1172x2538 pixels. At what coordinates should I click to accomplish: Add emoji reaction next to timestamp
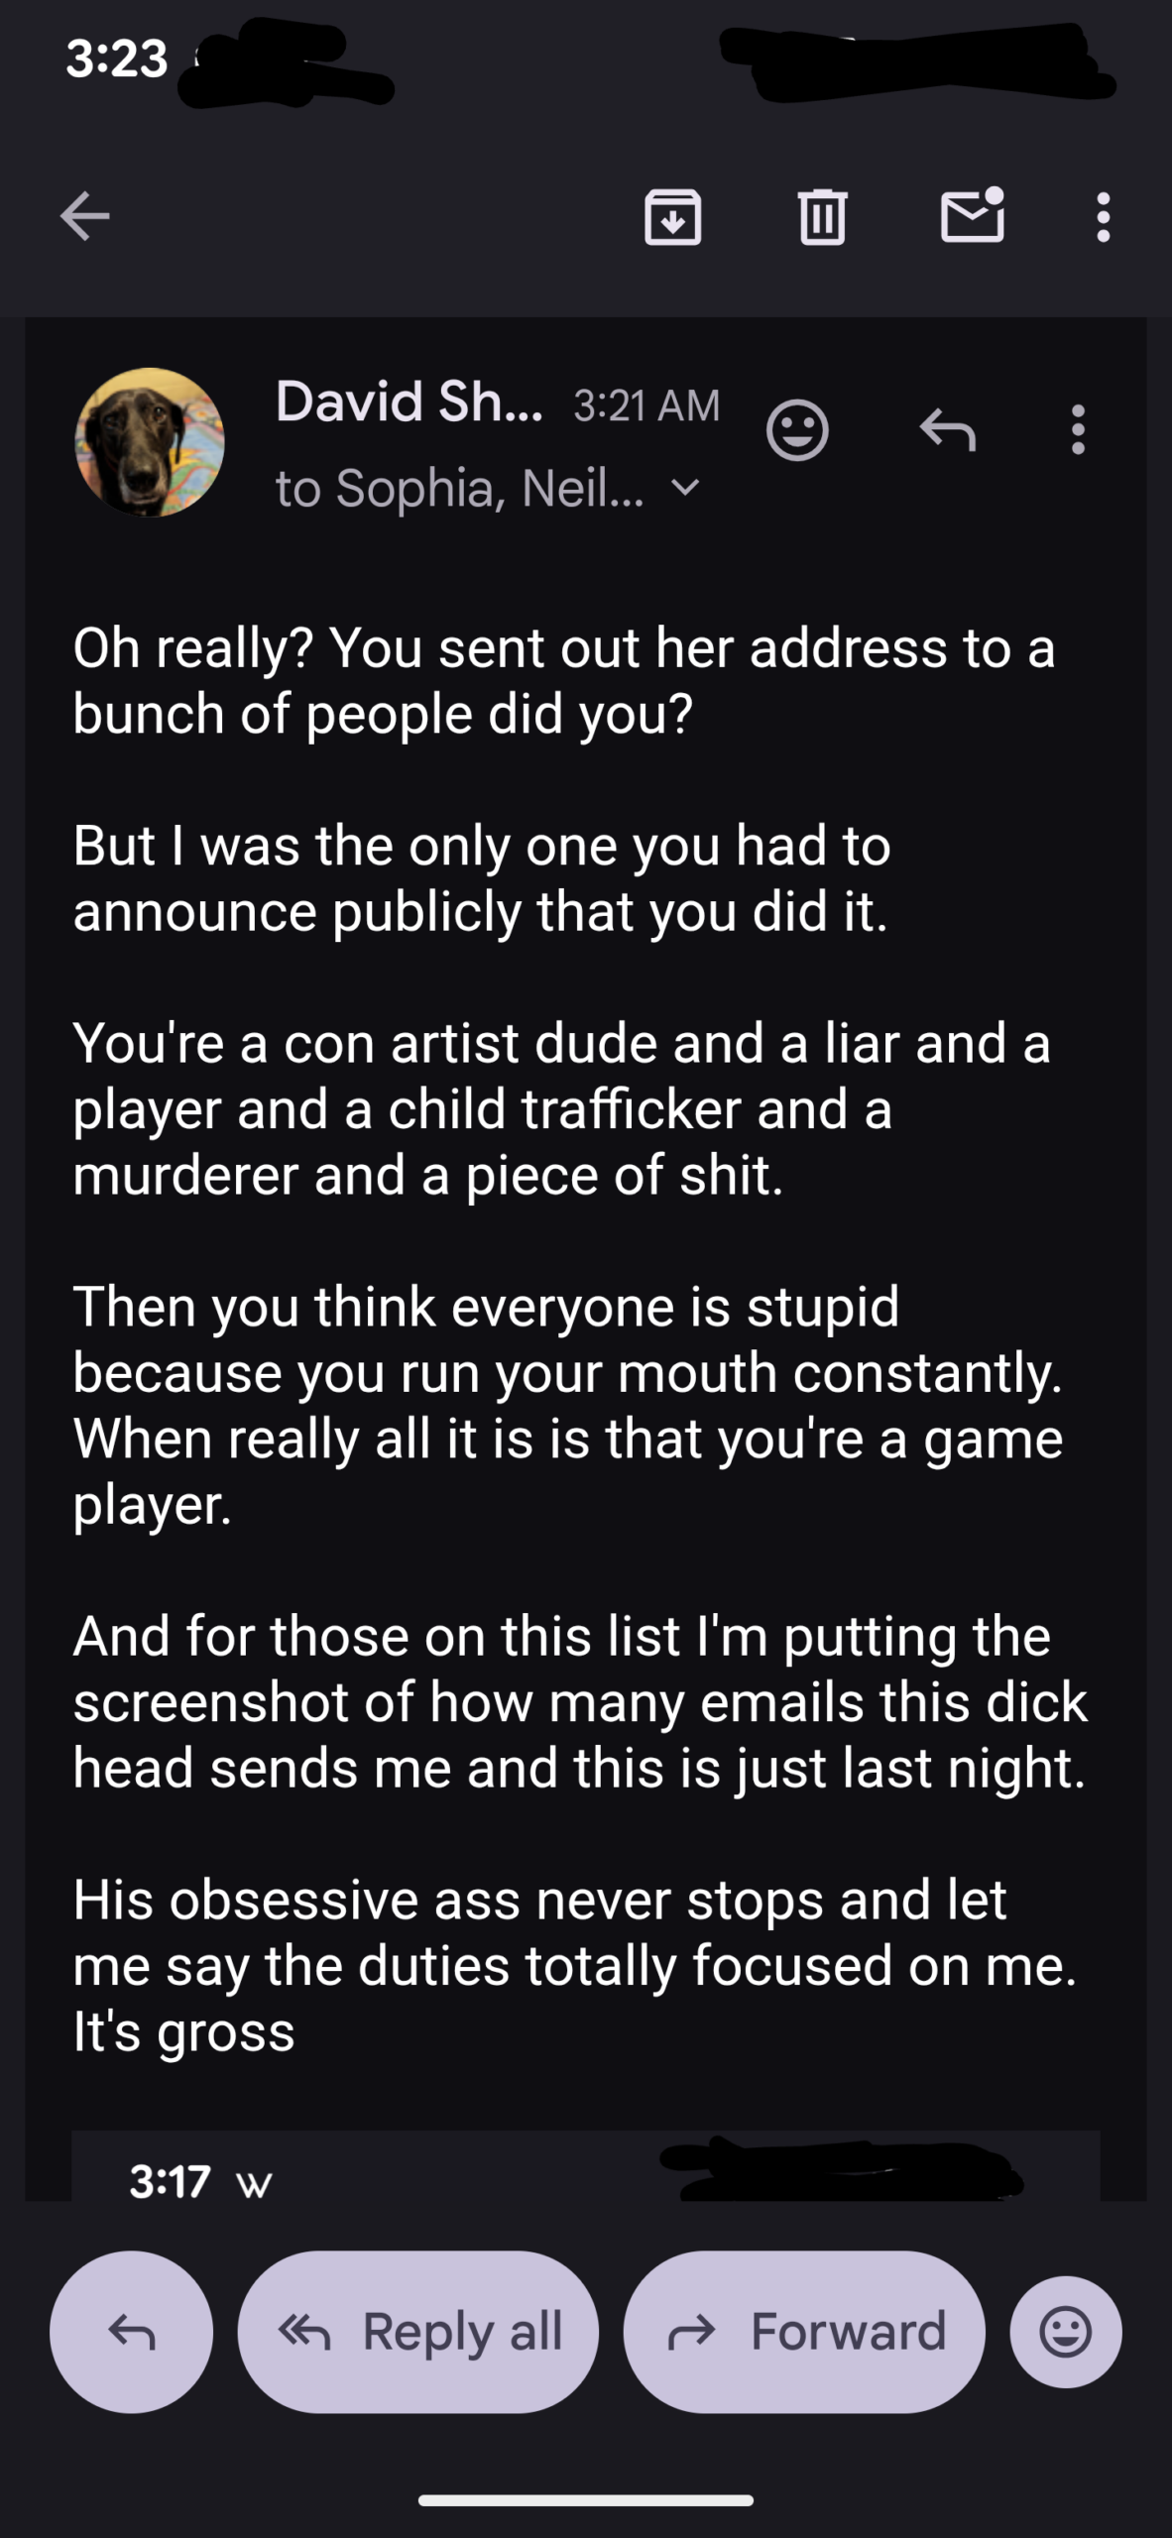tap(797, 430)
